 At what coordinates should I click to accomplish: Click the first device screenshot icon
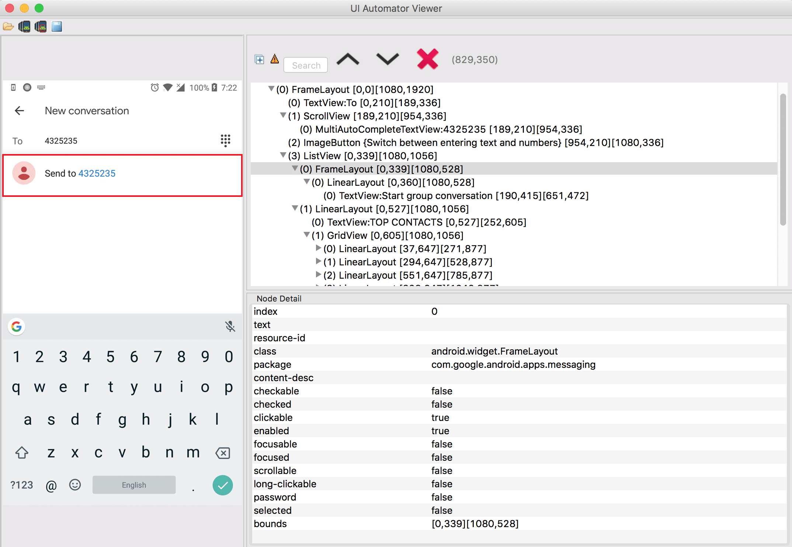tap(24, 27)
